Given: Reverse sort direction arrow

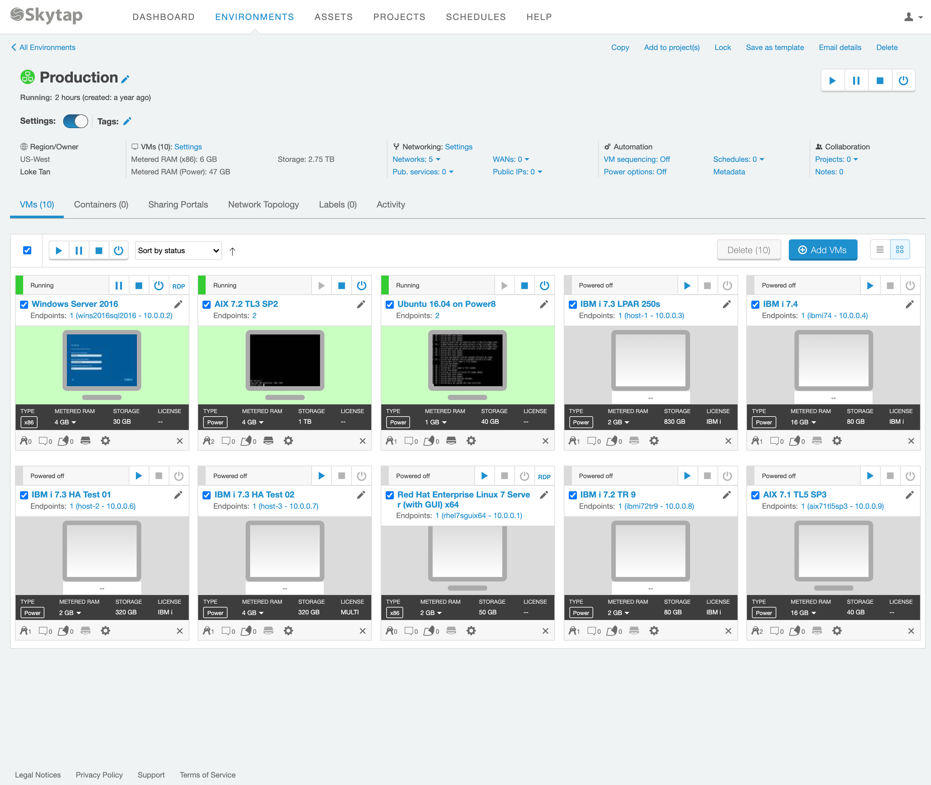Looking at the screenshot, I should 232,252.
